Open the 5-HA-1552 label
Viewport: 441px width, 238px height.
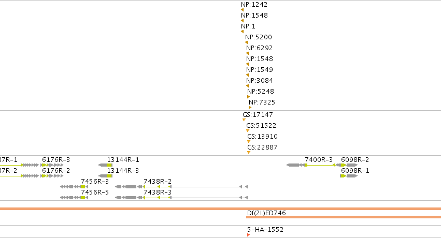click(265, 230)
